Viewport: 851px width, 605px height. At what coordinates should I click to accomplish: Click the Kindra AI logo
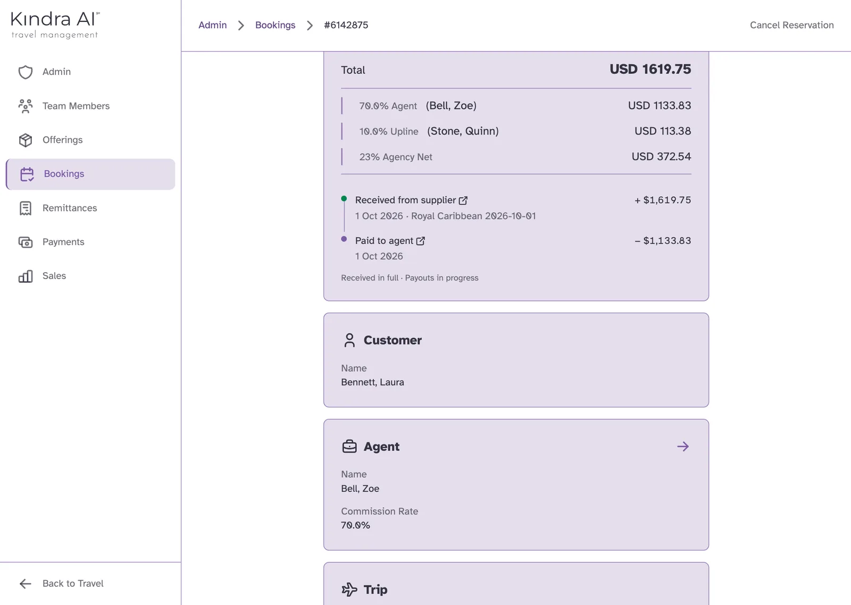pyautogui.click(x=55, y=25)
